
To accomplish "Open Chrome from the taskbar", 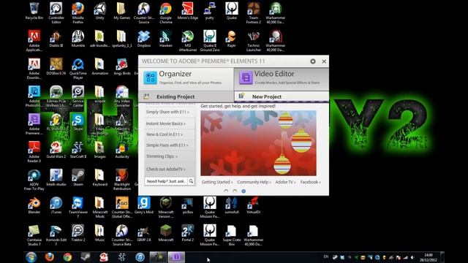I will pos(68,257).
